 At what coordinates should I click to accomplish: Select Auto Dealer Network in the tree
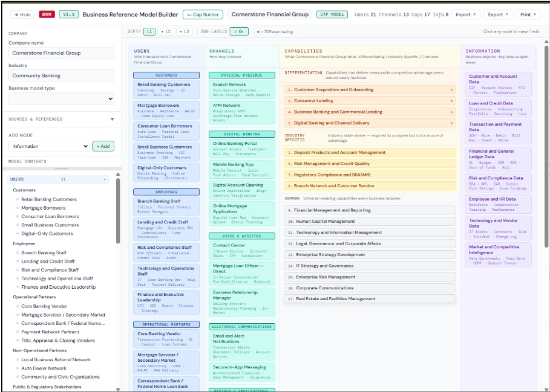[x=44, y=368]
